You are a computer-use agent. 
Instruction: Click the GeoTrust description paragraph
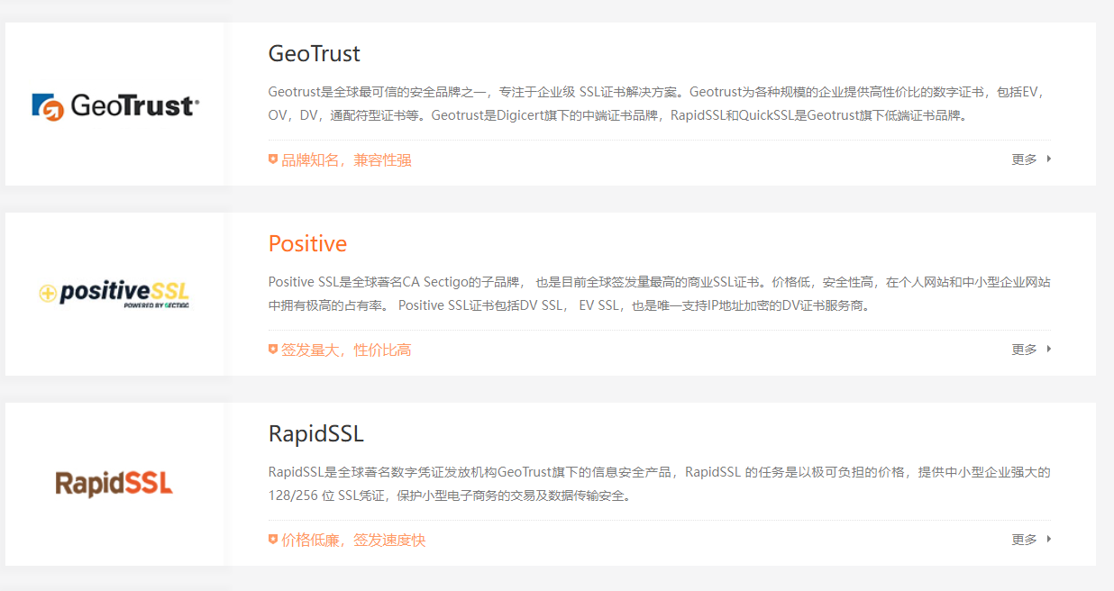pyautogui.click(x=659, y=104)
